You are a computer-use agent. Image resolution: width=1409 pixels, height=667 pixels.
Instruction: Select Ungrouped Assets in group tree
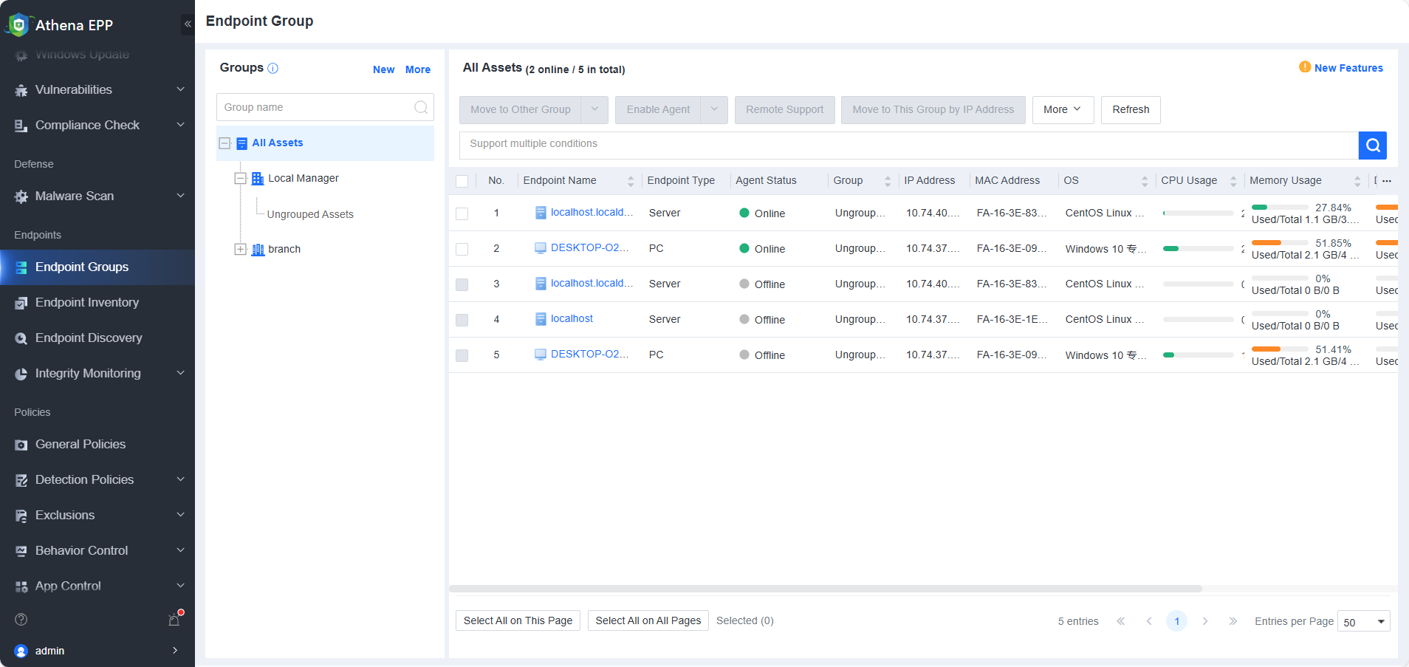(x=310, y=214)
